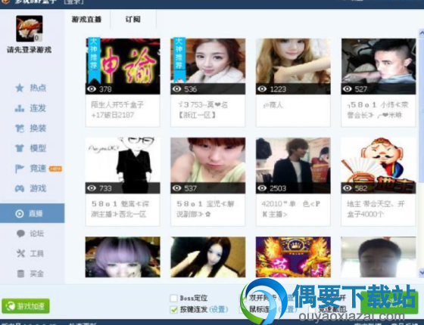Click the green 游戏加速 button

(x=26, y=306)
